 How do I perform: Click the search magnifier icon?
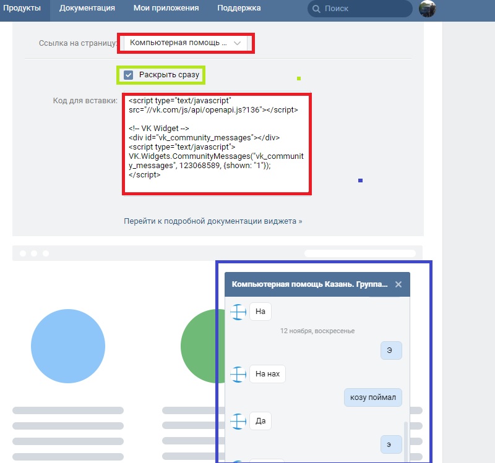[x=316, y=9]
